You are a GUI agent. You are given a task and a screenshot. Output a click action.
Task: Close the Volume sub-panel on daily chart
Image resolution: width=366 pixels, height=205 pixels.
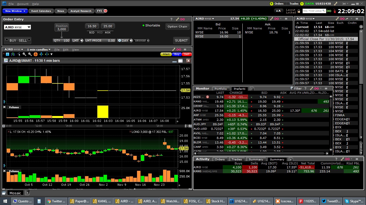tap(4, 171)
